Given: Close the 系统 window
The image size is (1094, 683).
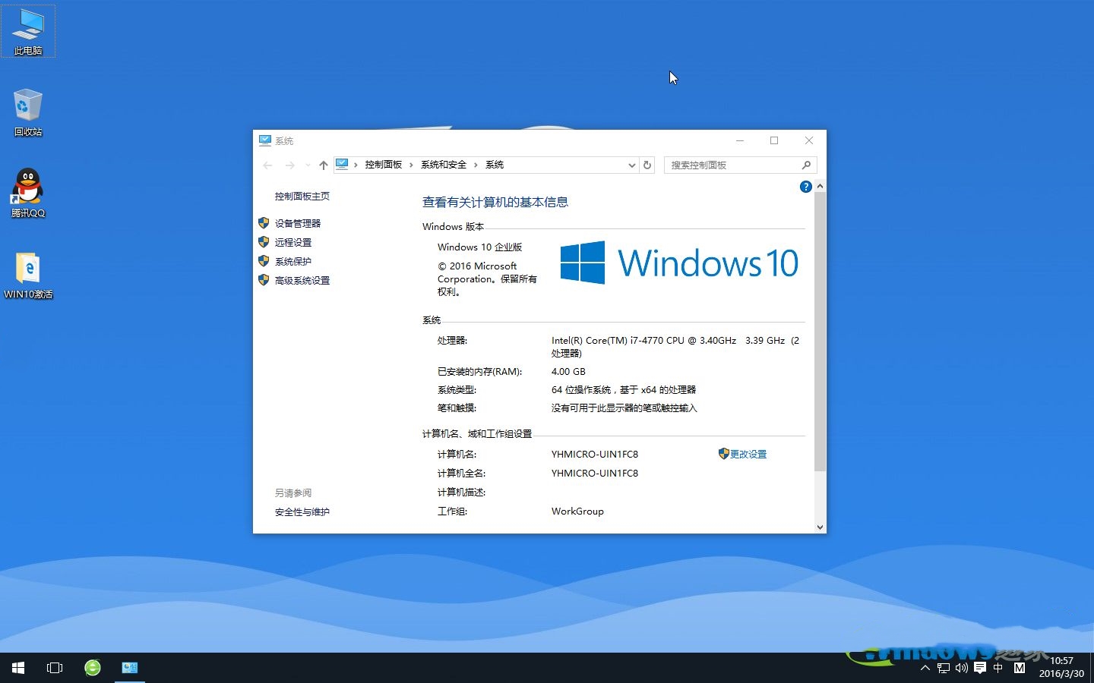Looking at the screenshot, I should click(809, 140).
